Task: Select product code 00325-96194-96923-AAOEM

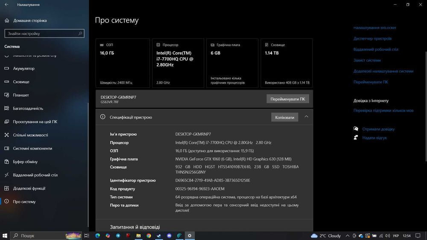Action: [200, 188]
